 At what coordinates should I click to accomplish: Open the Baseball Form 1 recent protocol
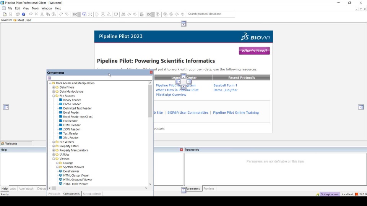tap(225, 85)
